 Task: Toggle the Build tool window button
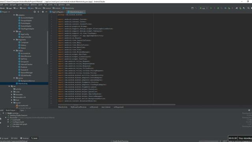[34, 138]
